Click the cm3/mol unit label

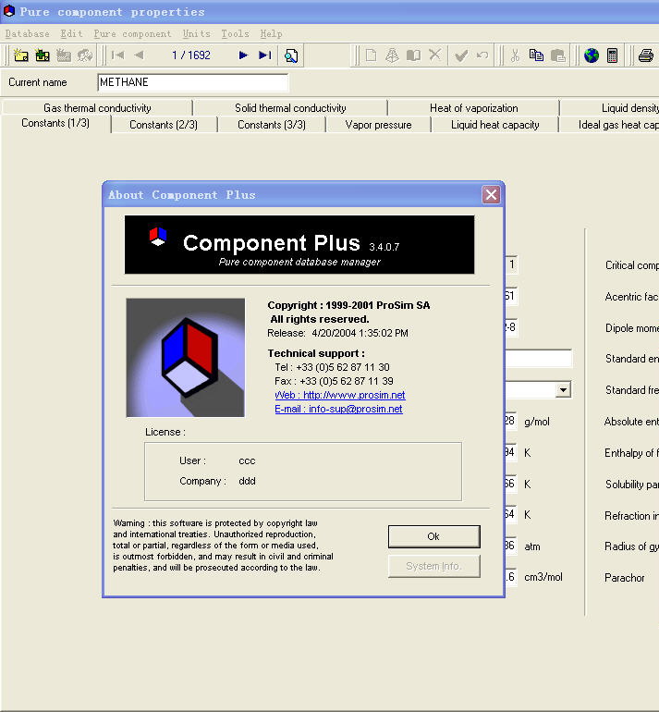[x=543, y=577]
